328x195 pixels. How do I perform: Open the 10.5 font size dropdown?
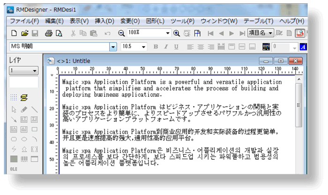click(144, 47)
